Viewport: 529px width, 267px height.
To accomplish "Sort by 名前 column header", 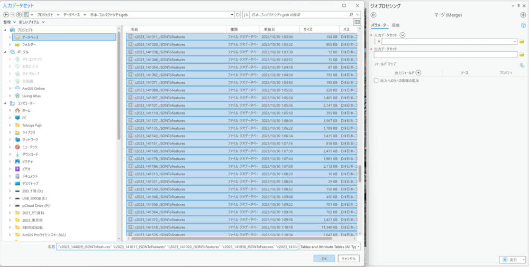I will click(176, 30).
